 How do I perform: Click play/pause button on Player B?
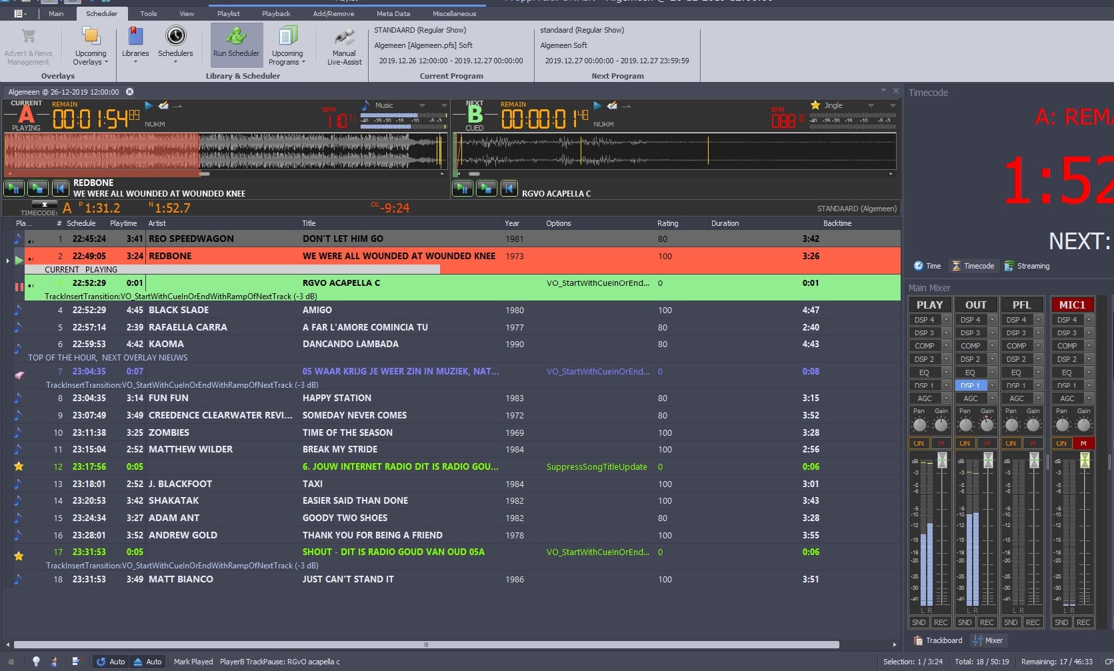(x=462, y=188)
